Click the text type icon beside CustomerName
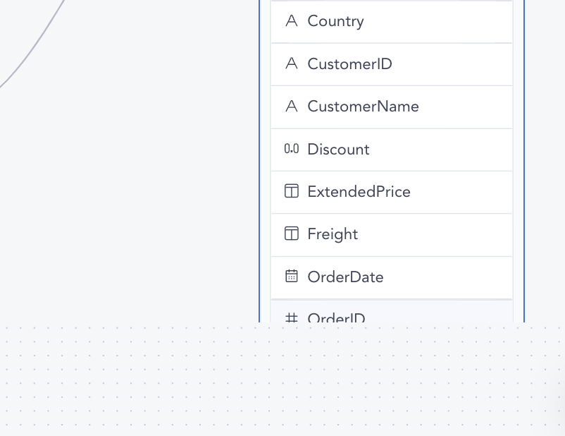Screen dimensions: 565x436 [x=291, y=106]
